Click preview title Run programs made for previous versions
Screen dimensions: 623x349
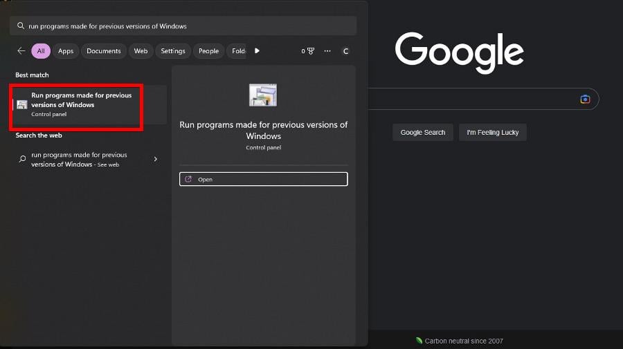[x=264, y=130]
